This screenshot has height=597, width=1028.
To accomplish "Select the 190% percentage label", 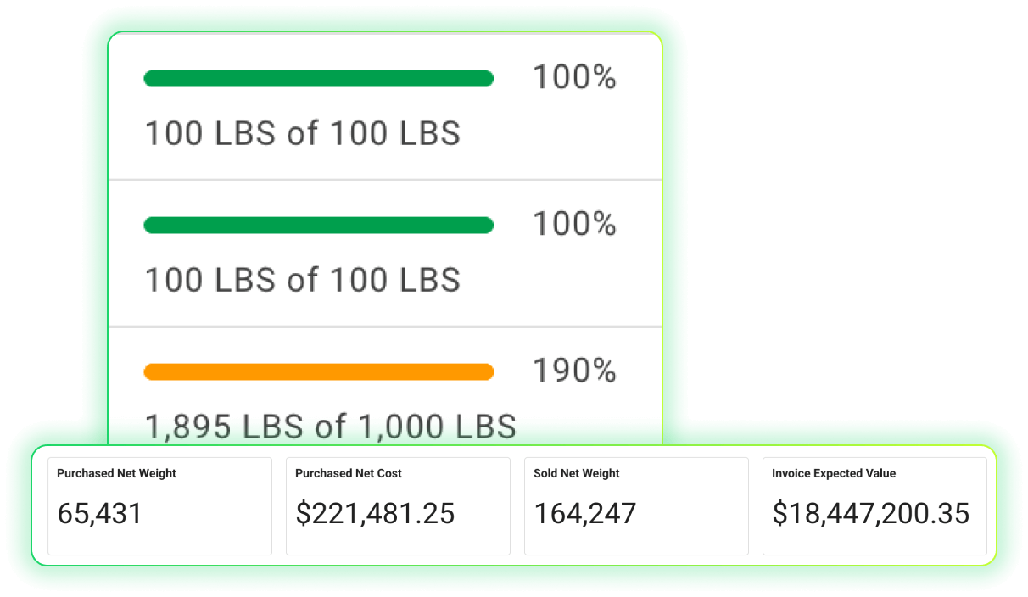I will [x=573, y=371].
